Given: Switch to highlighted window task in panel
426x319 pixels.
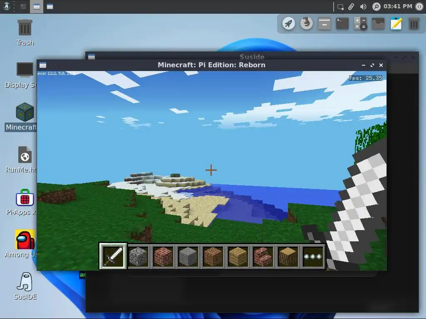Looking at the screenshot, I should click(x=37, y=7).
